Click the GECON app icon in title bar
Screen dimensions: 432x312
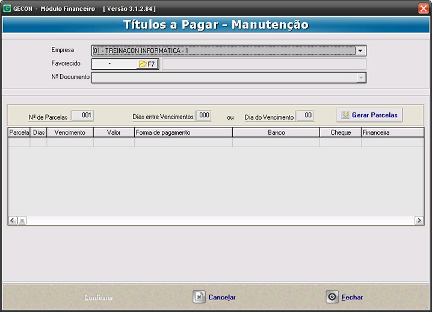(x=7, y=8)
